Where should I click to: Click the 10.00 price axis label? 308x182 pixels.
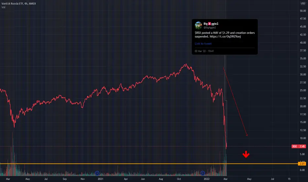click(x=303, y=138)
